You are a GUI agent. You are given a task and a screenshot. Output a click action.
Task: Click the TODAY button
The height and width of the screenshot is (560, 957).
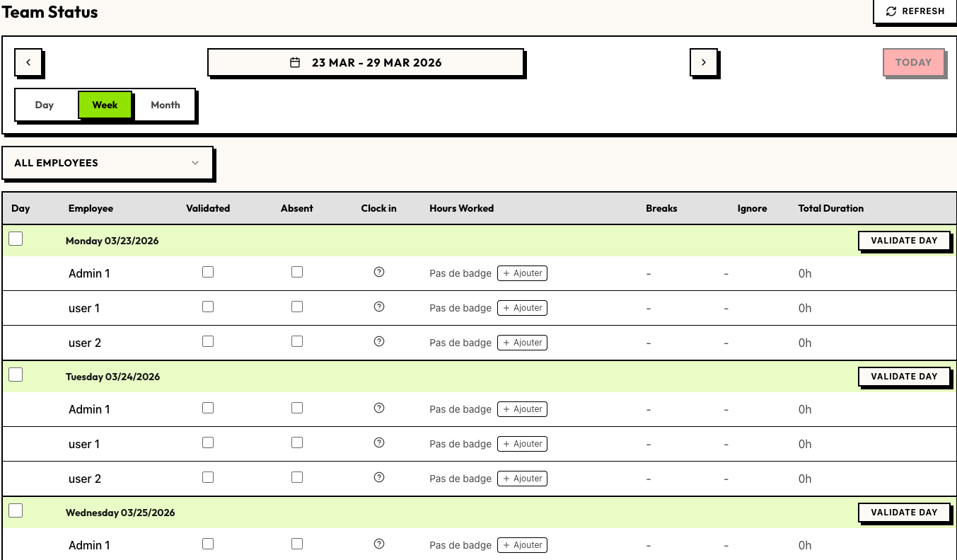[913, 62]
